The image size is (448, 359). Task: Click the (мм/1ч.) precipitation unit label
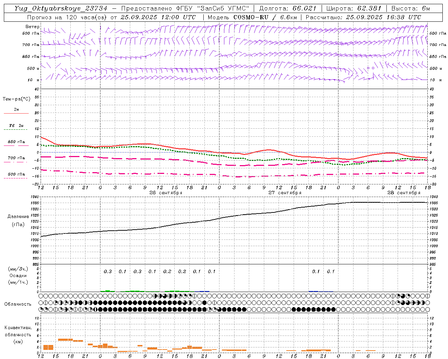(x=18, y=282)
